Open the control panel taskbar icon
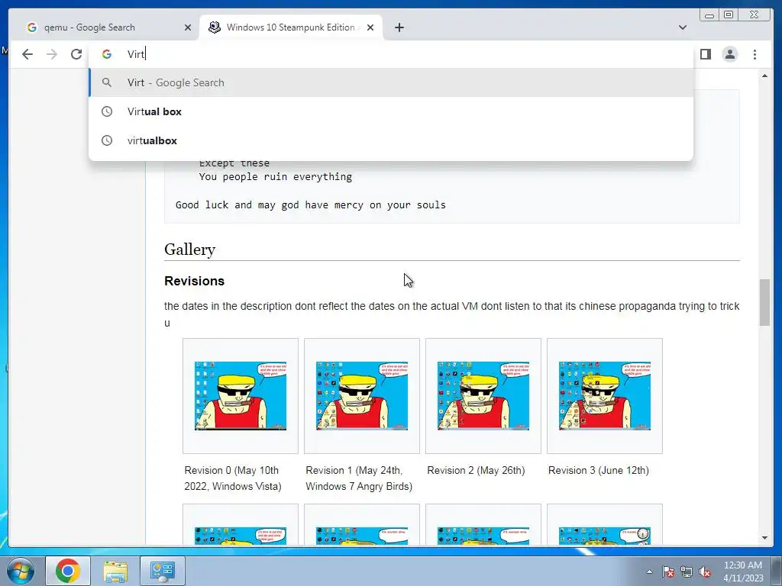Image resolution: width=782 pixels, height=586 pixels. (x=163, y=571)
